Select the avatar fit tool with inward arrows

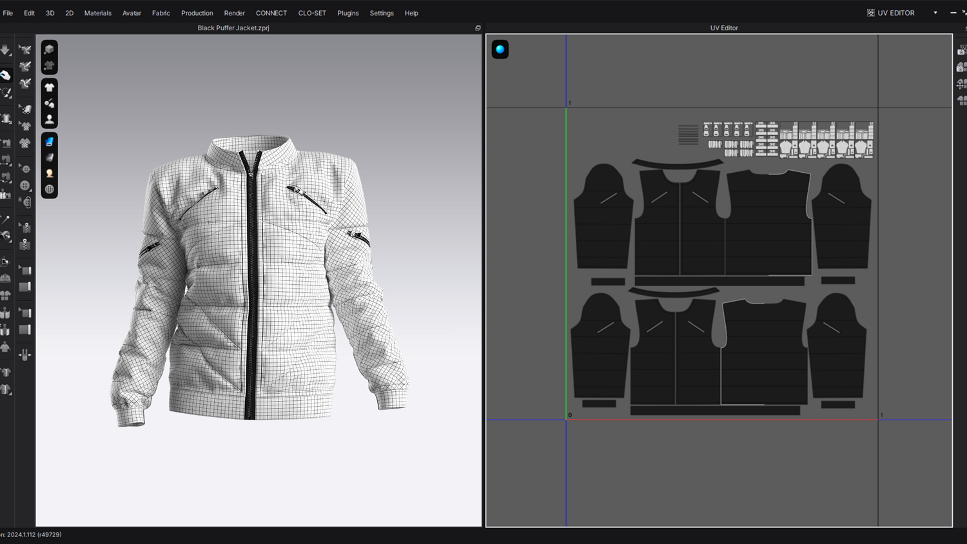[25, 355]
